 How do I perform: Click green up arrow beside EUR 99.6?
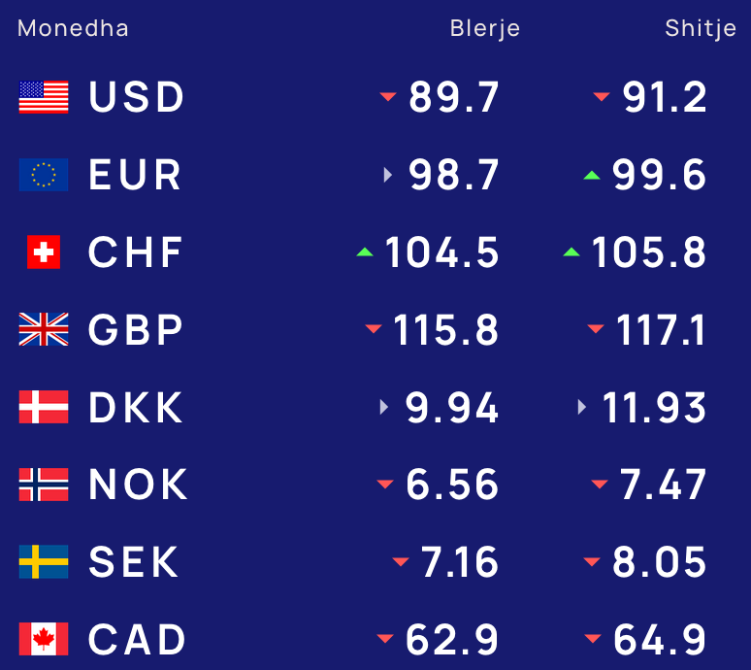(592, 175)
